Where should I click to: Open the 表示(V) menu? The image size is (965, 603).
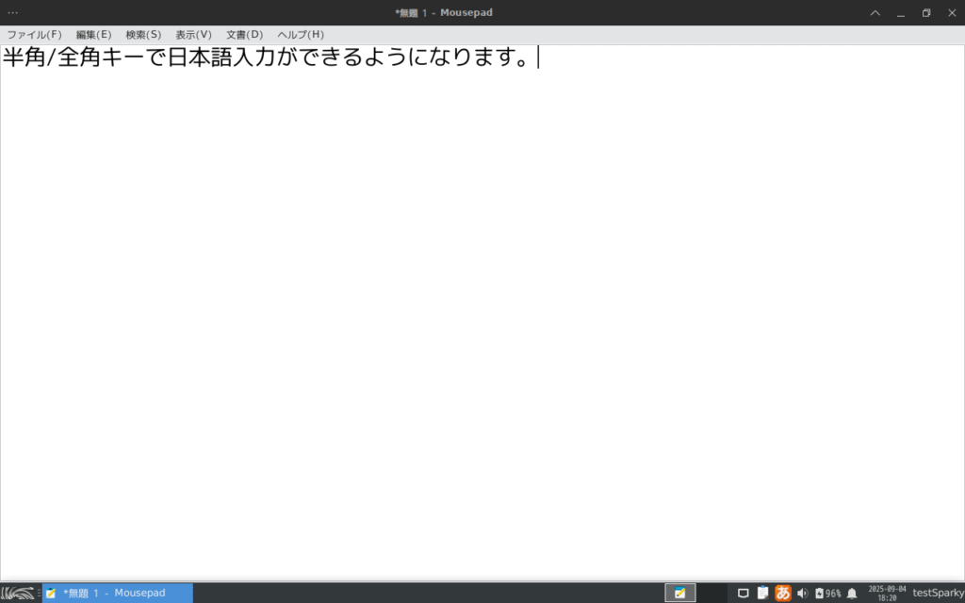(x=193, y=35)
